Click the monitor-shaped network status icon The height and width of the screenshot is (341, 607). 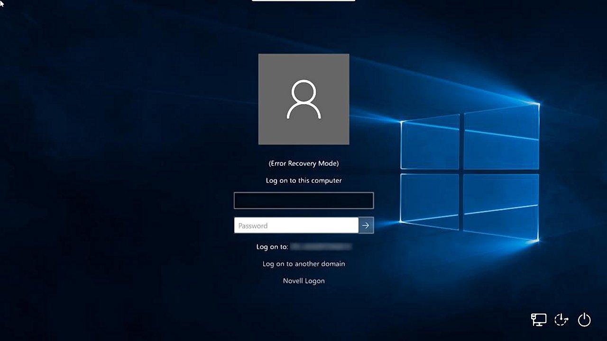pos(538,320)
